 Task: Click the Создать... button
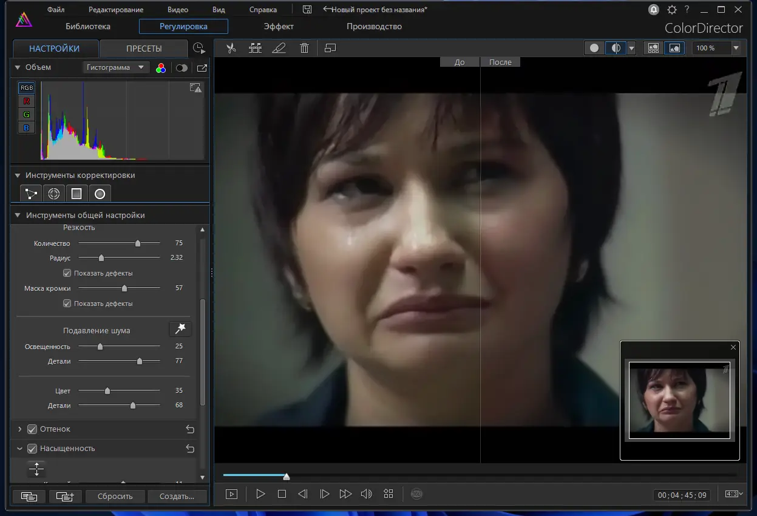point(177,496)
